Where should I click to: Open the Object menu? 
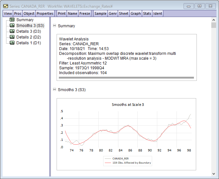coord(29,13)
